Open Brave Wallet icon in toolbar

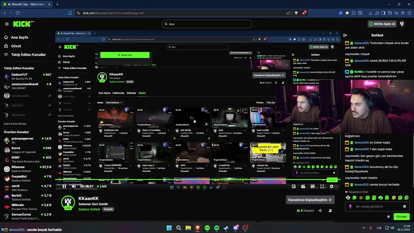pos(390,13)
